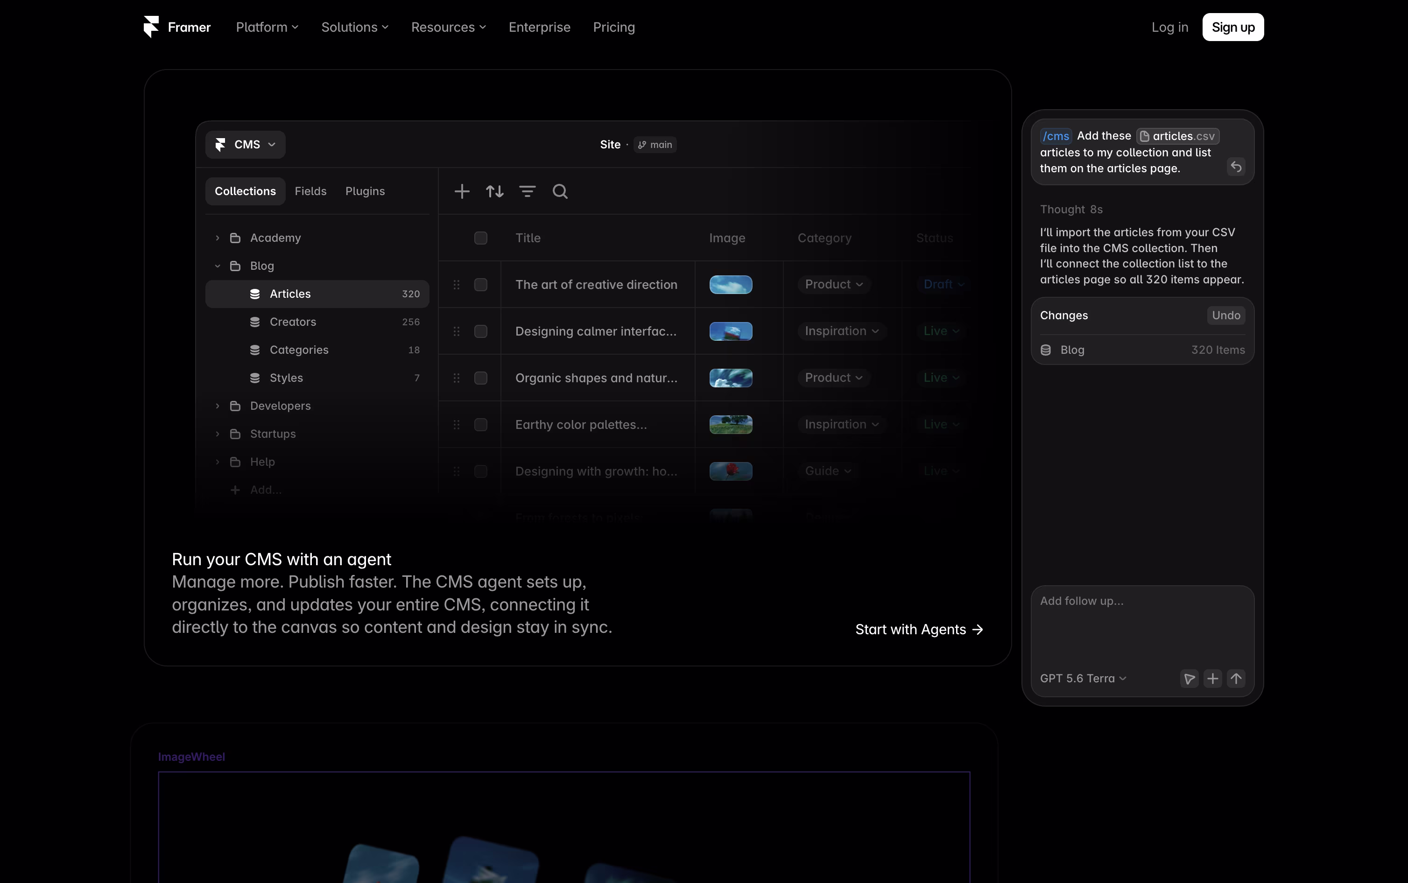
Task: Expand the Platform menu in the navbar
Action: pos(267,27)
